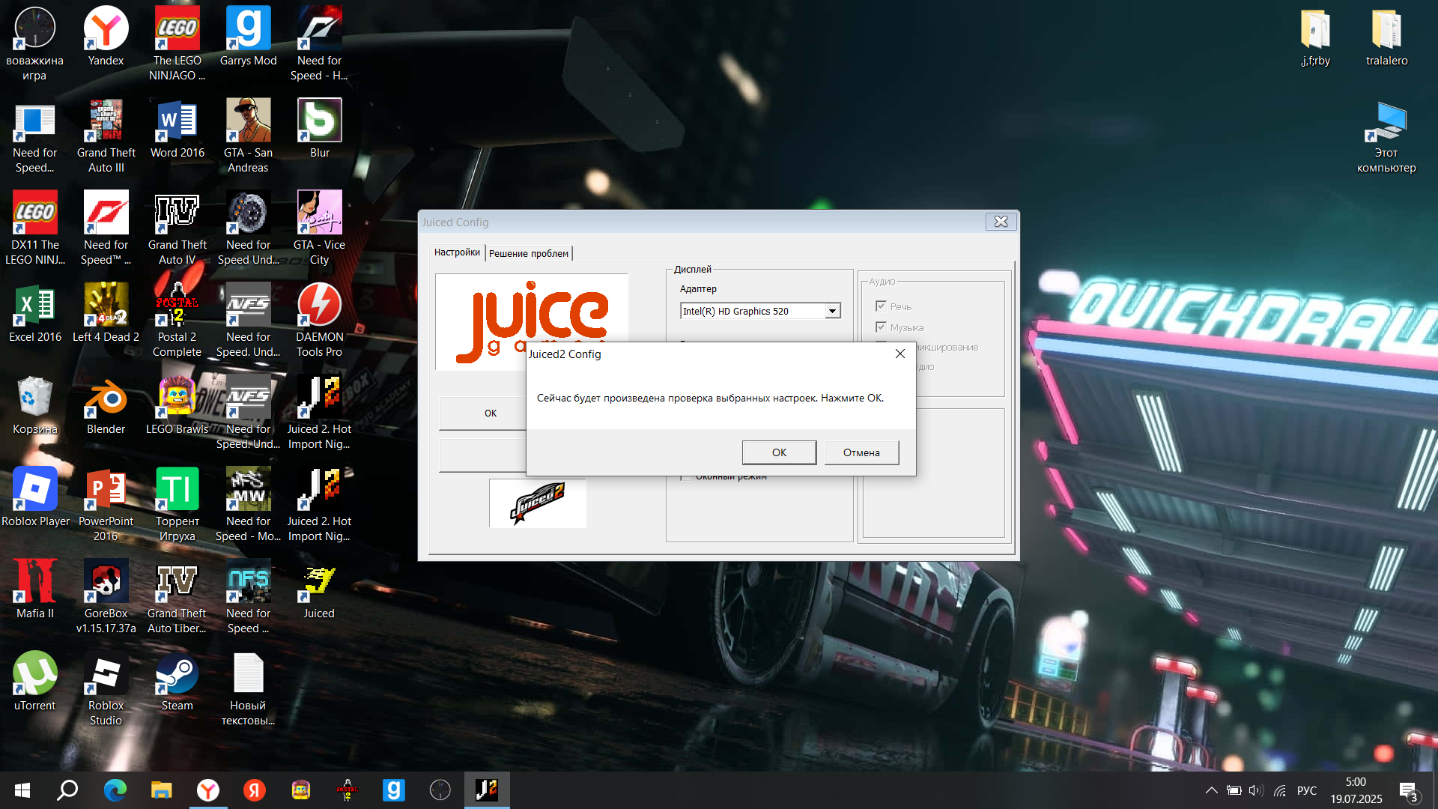
Task: Switch to Решение проблем tab
Action: pos(529,253)
